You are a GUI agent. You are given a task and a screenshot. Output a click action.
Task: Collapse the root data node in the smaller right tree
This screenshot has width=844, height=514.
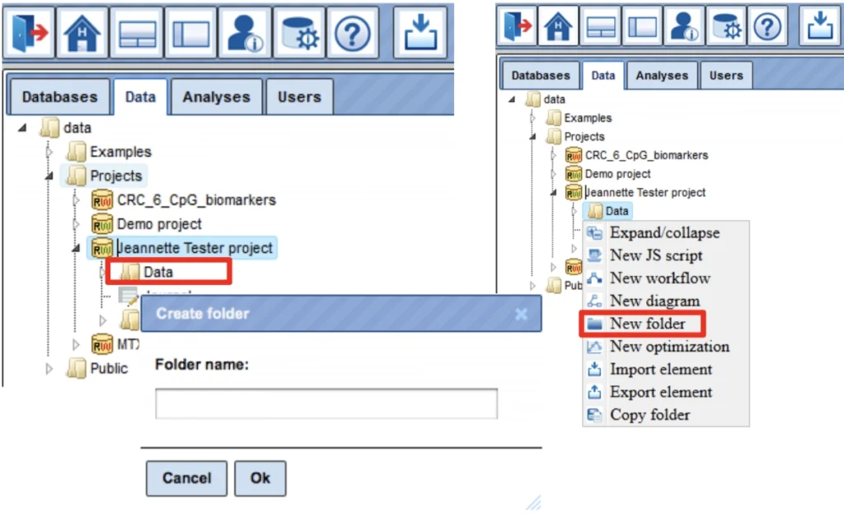[x=512, y=100]
